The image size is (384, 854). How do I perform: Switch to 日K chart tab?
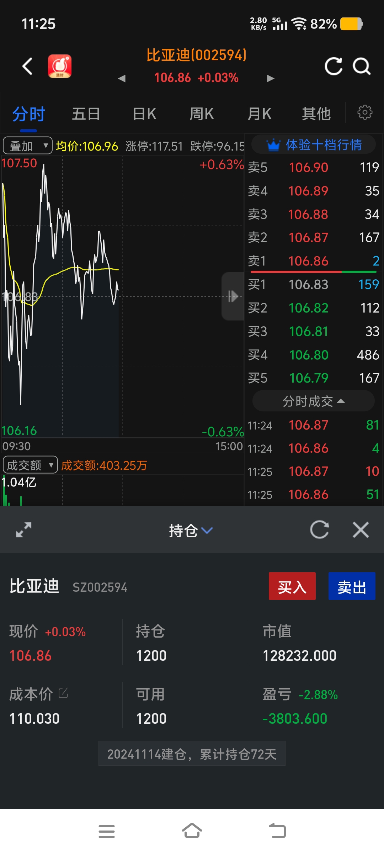144,114
